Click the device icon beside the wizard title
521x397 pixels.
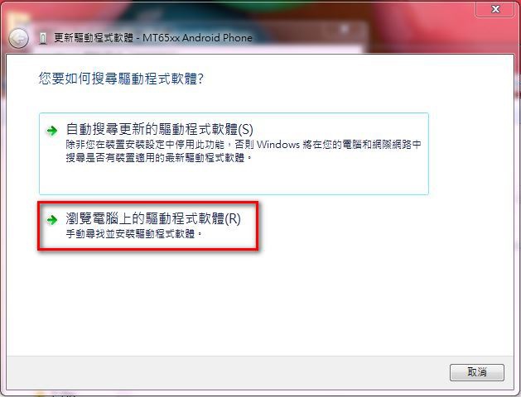coord(42,39)
